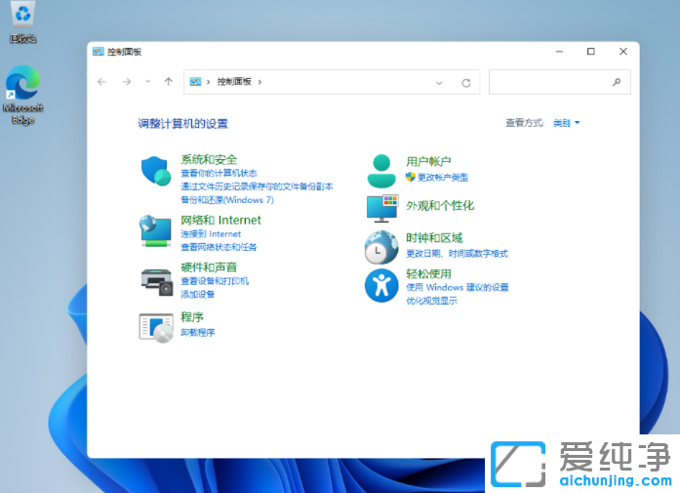Open 程序 category heading
This screenshot has width=680, height=493.
click(192, 317)
